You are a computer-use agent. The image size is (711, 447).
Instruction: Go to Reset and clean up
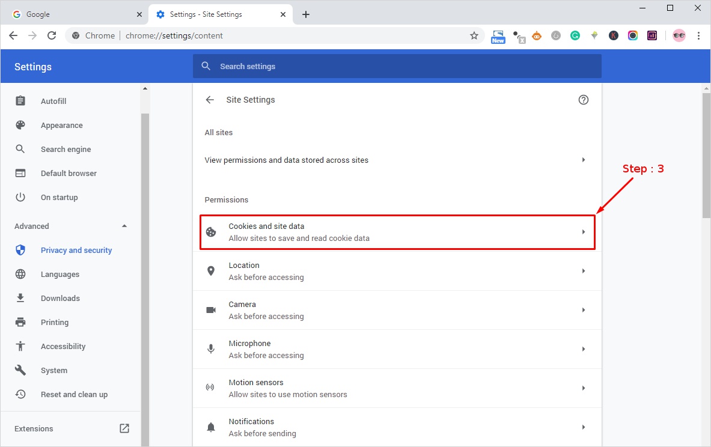click(x=74, y=394)
